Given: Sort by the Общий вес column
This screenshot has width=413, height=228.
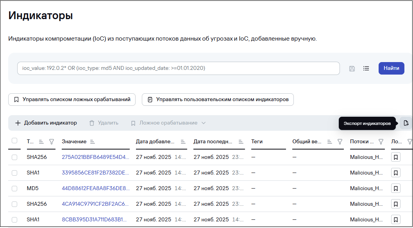Looking at the screenshot, I should tap(329, 142).
